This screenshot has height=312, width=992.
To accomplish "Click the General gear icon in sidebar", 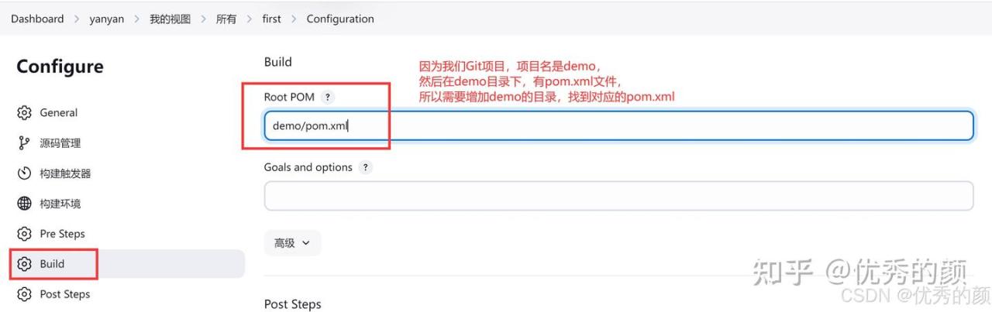I will click(x=24, y=113).
